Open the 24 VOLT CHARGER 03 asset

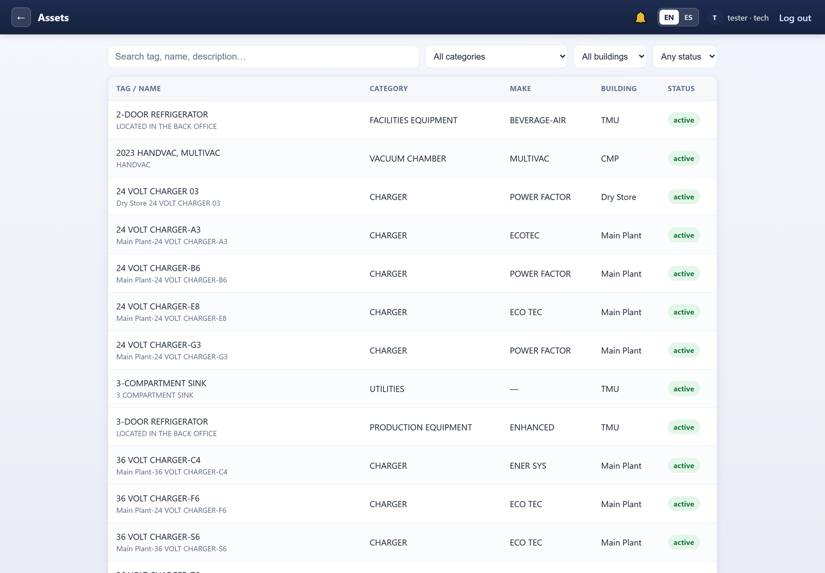click(412, 197)
